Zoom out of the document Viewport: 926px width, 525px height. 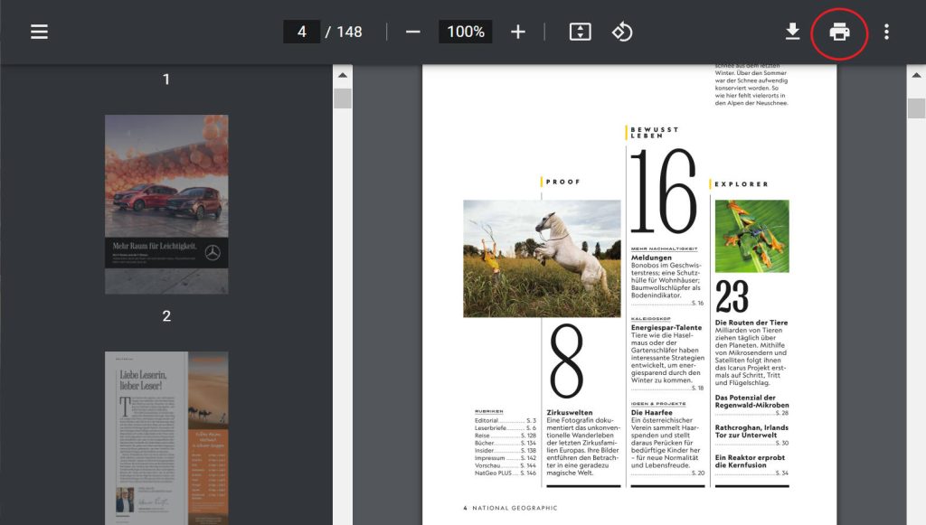(411, 31)
